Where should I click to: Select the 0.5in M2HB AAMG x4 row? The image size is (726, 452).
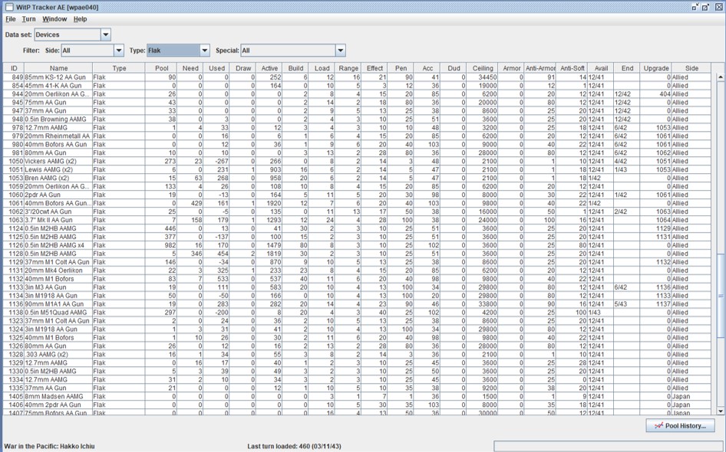coord(357,245)
